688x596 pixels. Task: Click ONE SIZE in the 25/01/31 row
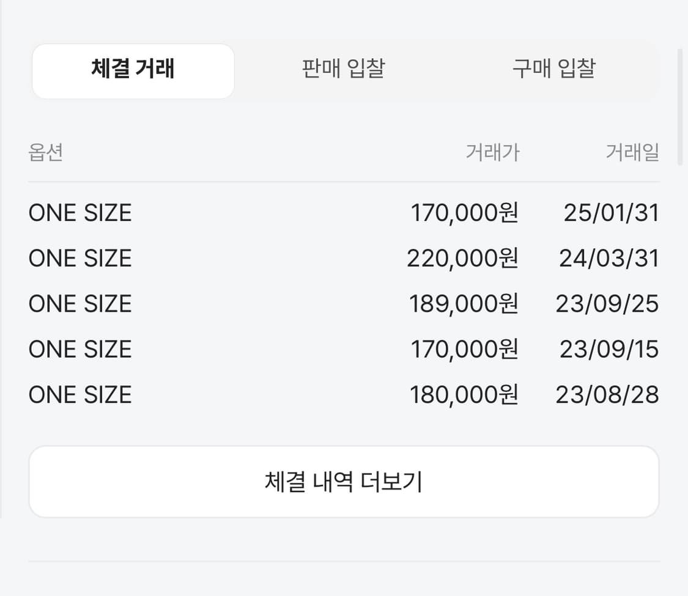coord(80,213)
